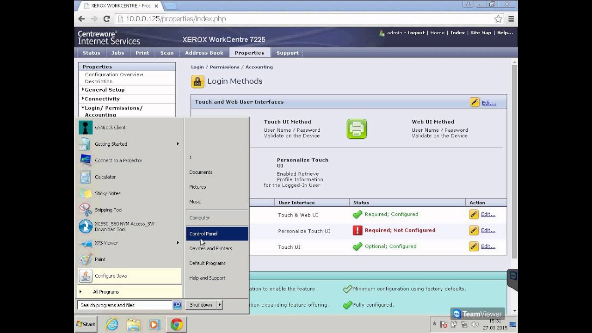Click the red Not Configured alert icon
This screenshot has height=333, width=592.
point(358,230)
